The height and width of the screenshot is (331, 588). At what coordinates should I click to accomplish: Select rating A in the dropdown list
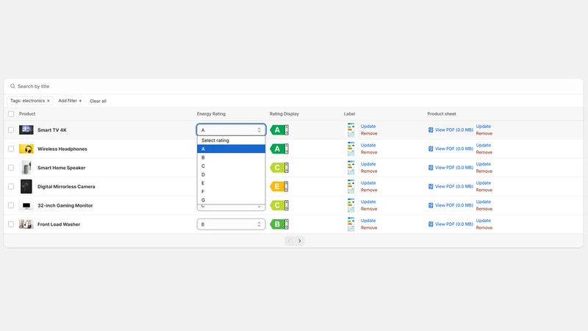231,149
